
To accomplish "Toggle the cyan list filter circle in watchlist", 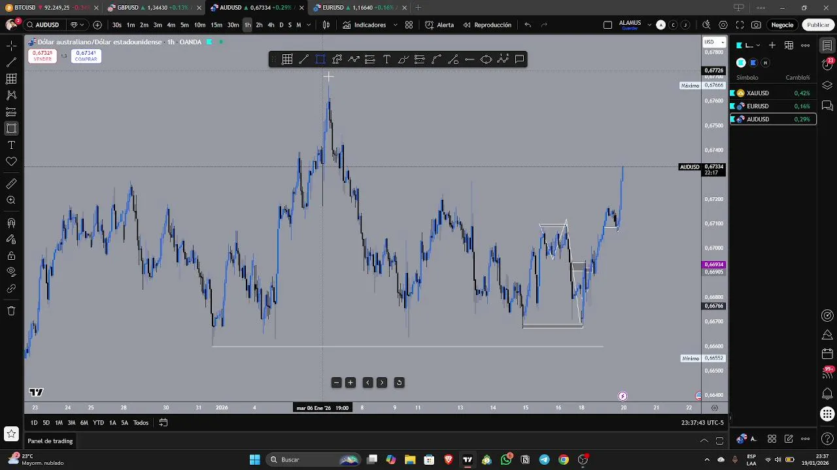I will (x=741, y=63).
